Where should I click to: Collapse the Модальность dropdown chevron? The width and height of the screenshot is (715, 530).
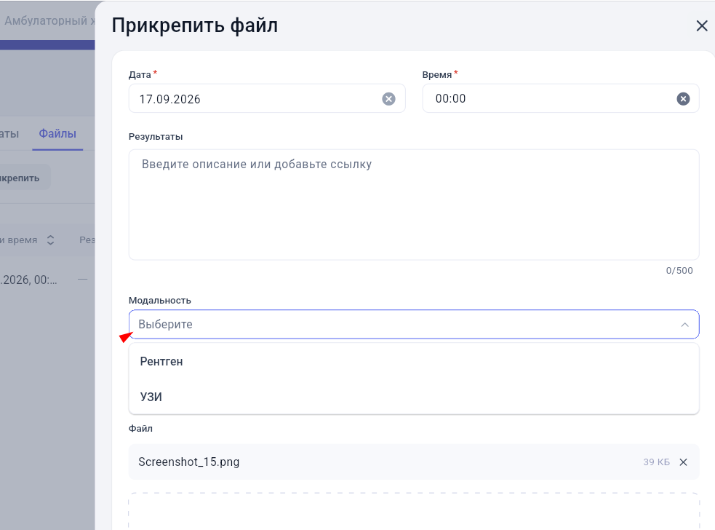click(x=684, y=325)
